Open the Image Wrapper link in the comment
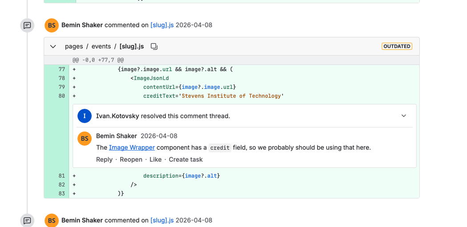The image size is (467, 227). click(x=132, y=147)
